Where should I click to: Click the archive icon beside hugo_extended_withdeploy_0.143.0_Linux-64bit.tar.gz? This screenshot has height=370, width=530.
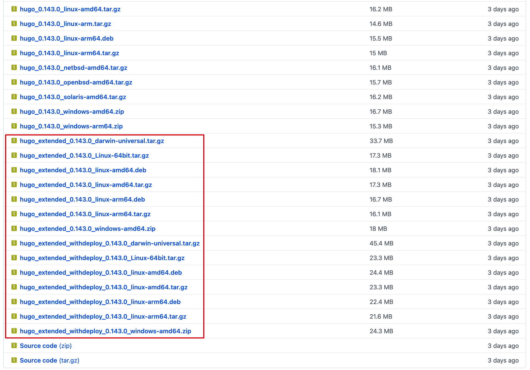[x=14, y=258]
